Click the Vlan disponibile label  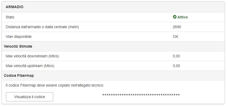point(18,37)
